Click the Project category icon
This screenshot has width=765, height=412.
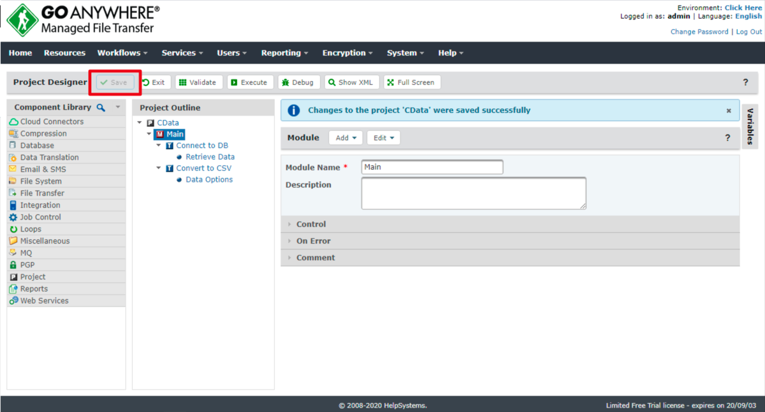point(13,277)
